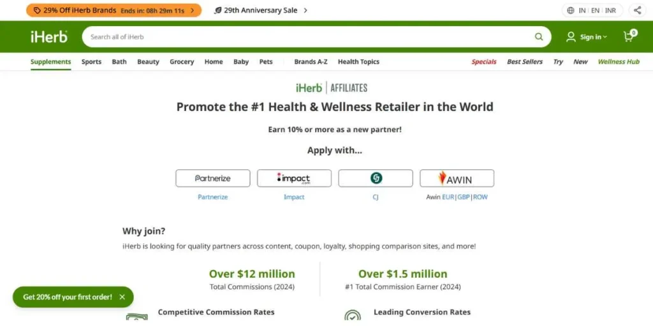
Task: Open the Sports menu
Action: [x=91, y=62]
